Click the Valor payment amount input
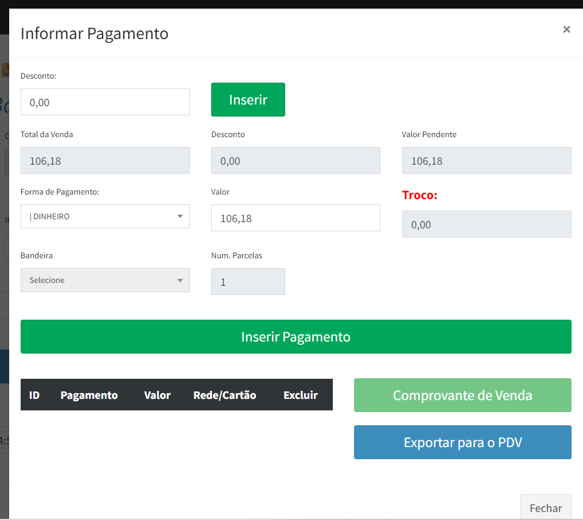The height and width of the screenshot is (520, 583). click(296, 218)
